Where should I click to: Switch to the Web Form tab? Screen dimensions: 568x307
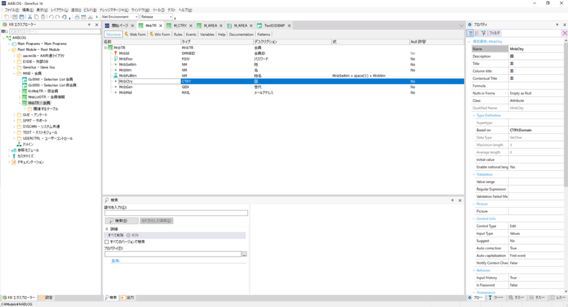click(x=135, y=34)
